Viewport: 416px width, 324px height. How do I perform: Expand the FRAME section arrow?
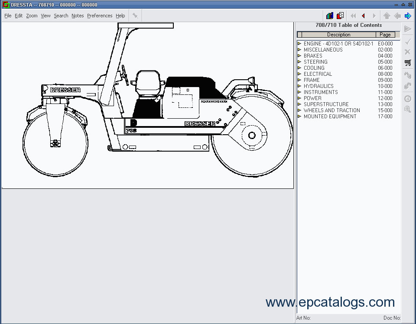coord(299,80)
